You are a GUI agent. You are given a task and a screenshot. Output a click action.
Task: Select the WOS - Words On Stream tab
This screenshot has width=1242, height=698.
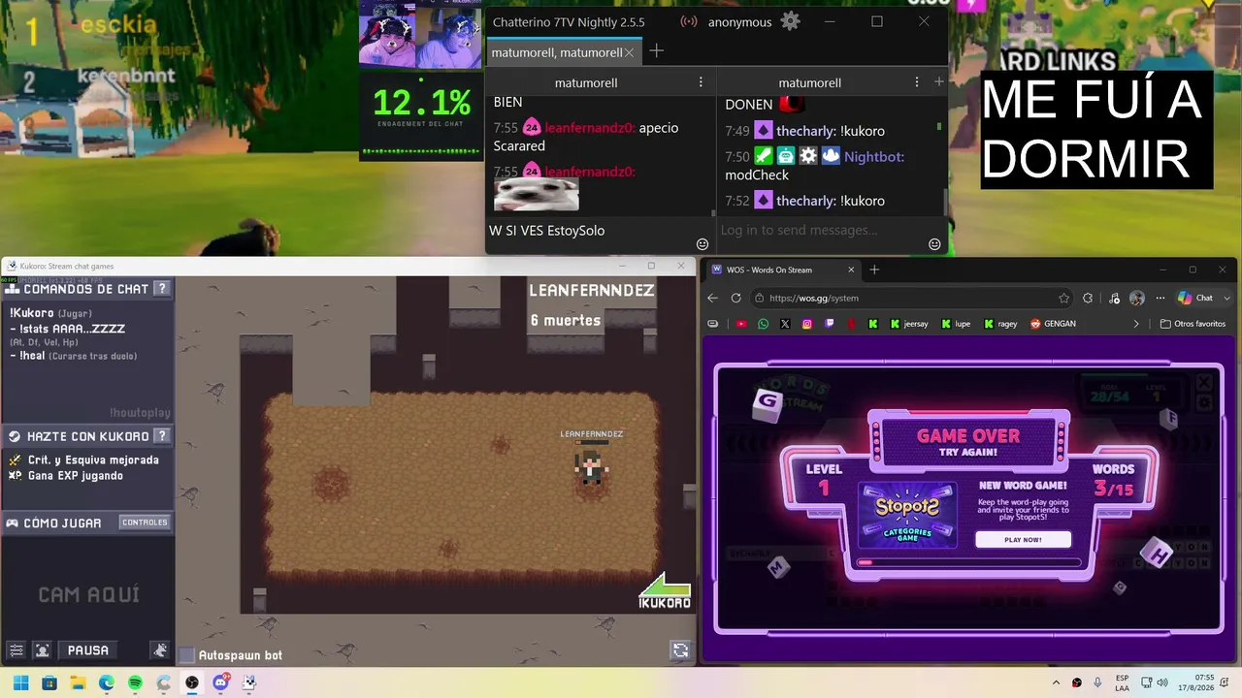coord(784,270)
